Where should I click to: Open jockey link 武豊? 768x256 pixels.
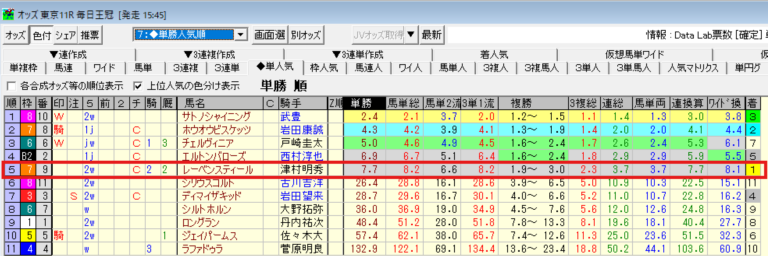tap(290, 116)
